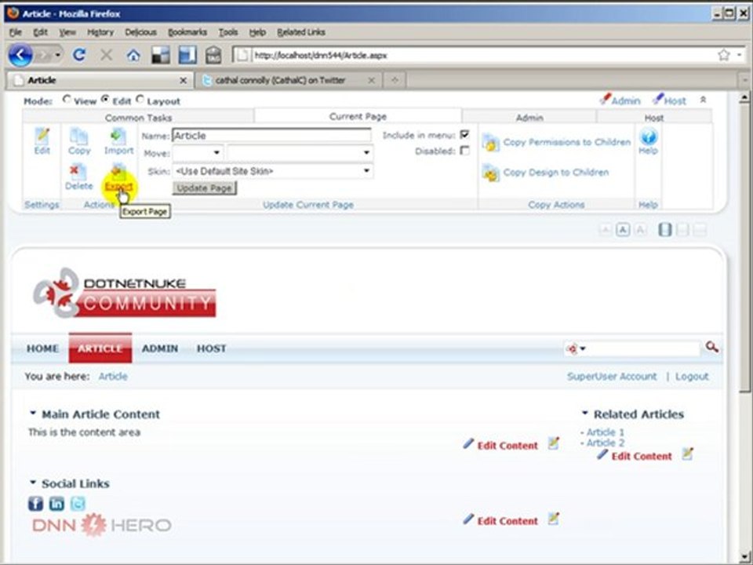The image size is (753, 565).
Task: Open Facebook social link icon
Action: pos(35,504)
